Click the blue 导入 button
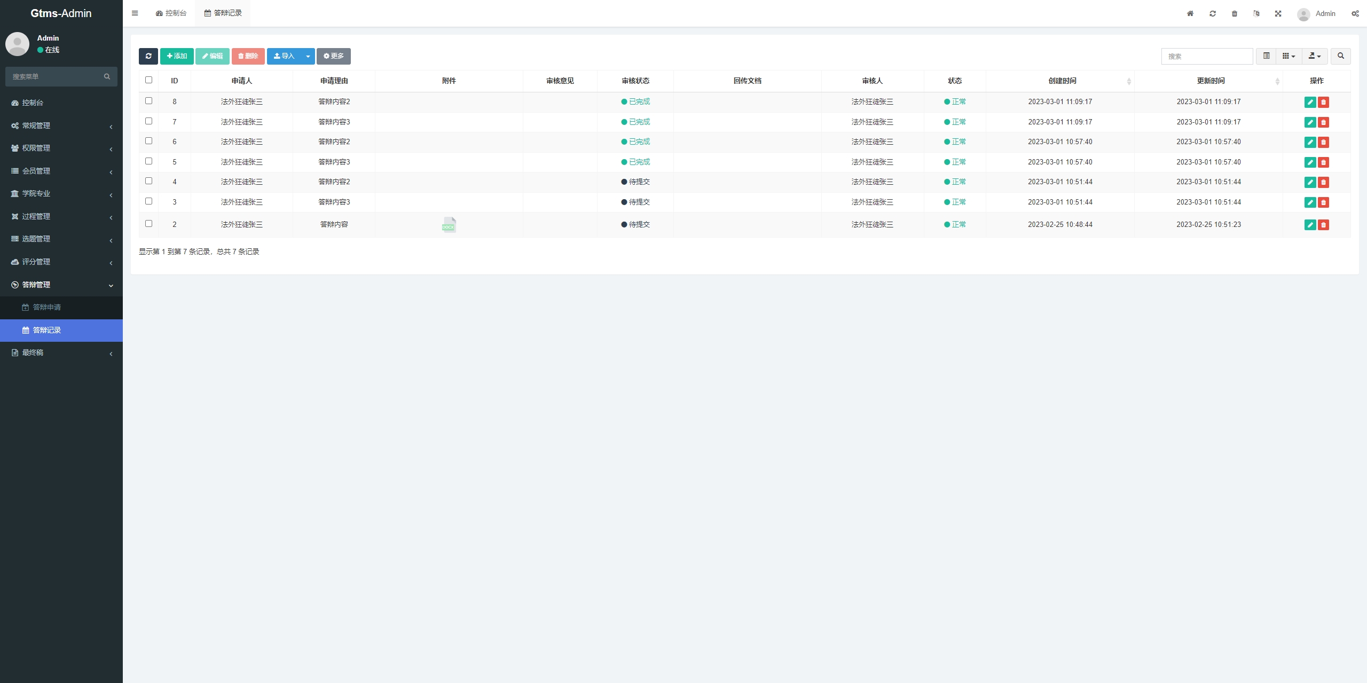Screen dimensions: 1367x683 tap(284, 56)
